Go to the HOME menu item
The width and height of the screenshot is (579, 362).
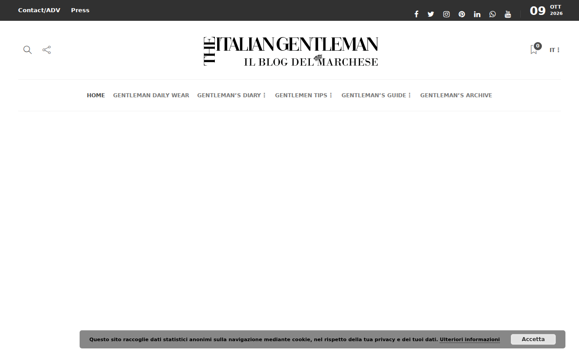pos(96,95)
